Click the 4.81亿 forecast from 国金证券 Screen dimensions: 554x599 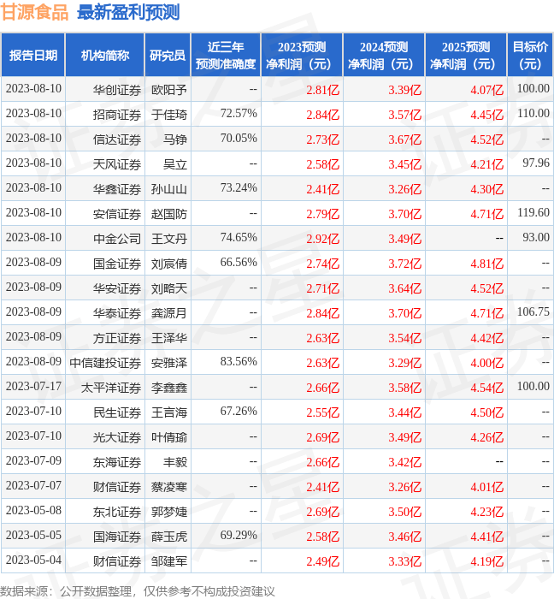[486, 264]
